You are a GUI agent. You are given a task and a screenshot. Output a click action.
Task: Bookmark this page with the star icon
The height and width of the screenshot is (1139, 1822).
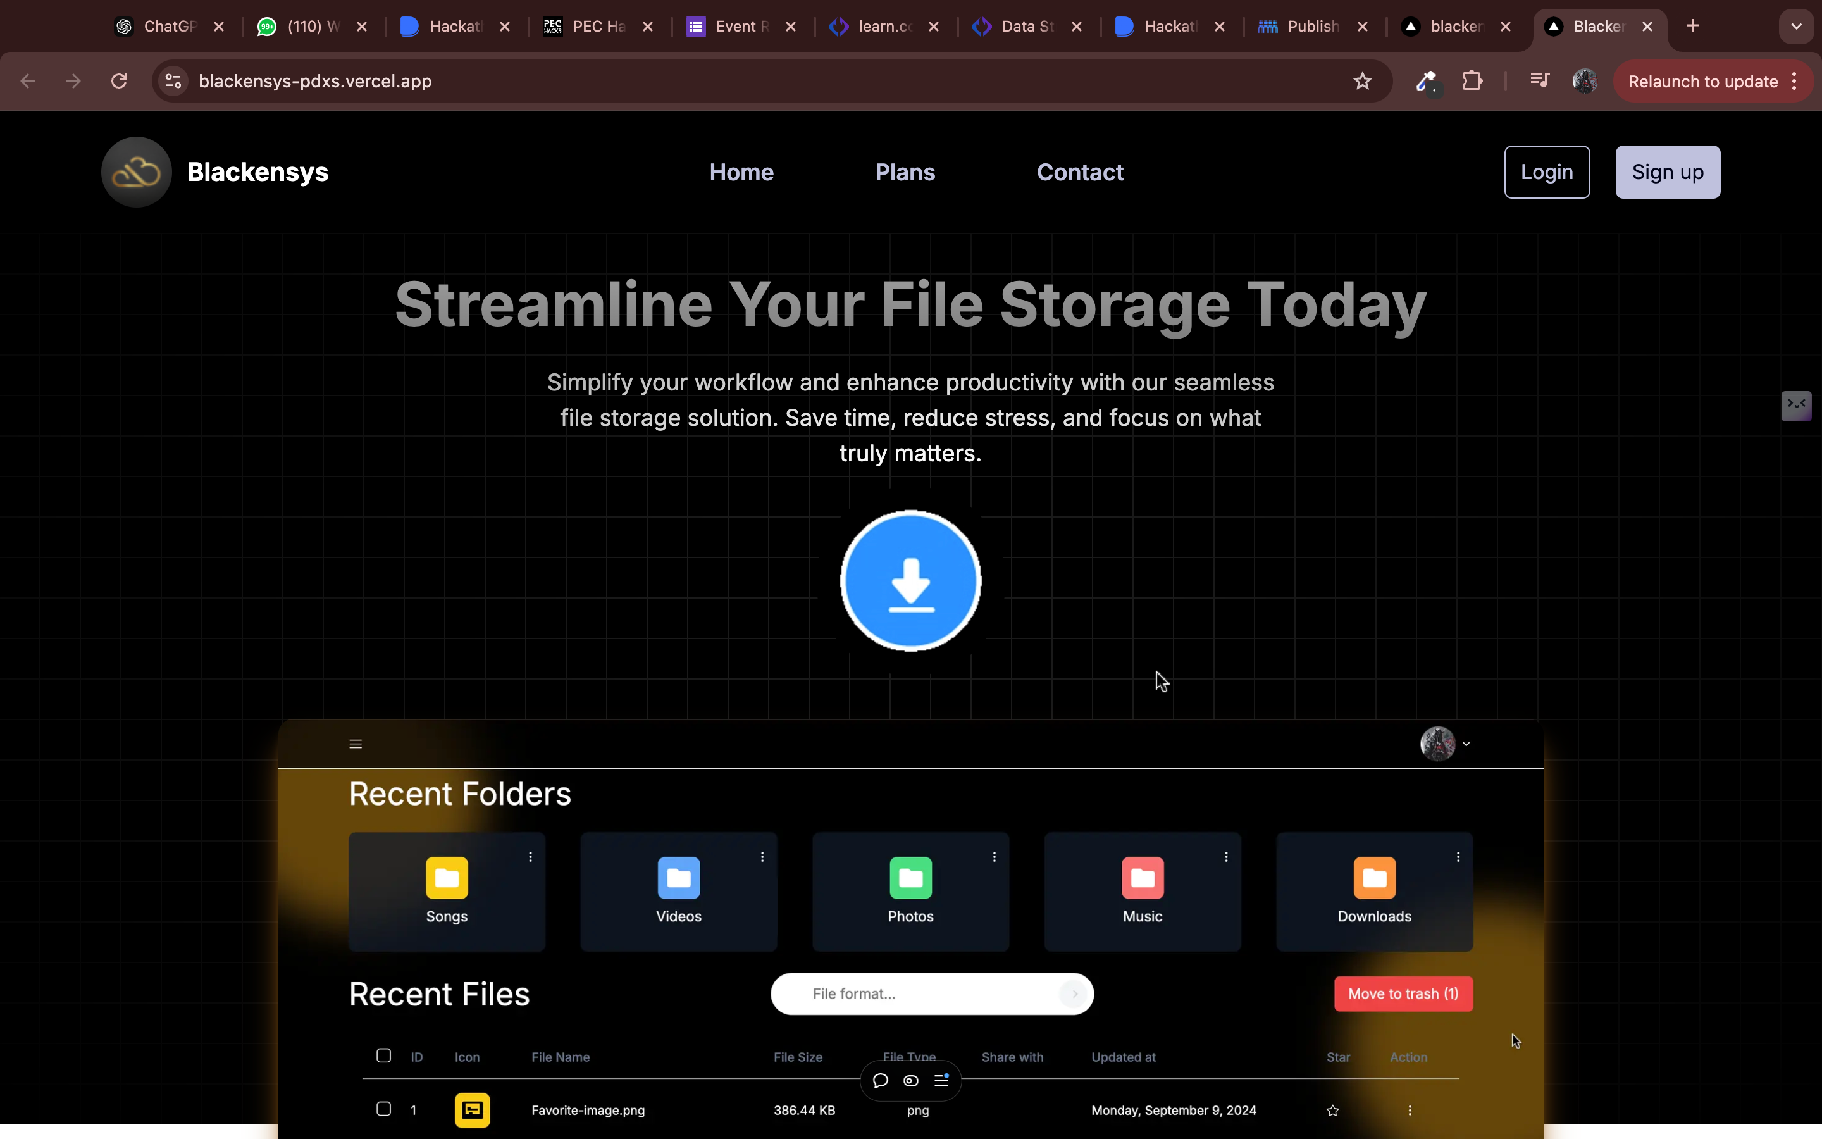(1362, 82)
